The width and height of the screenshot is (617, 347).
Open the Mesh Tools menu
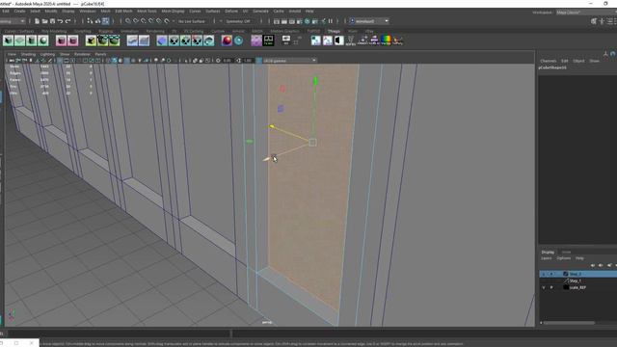[x=147, y=11]
